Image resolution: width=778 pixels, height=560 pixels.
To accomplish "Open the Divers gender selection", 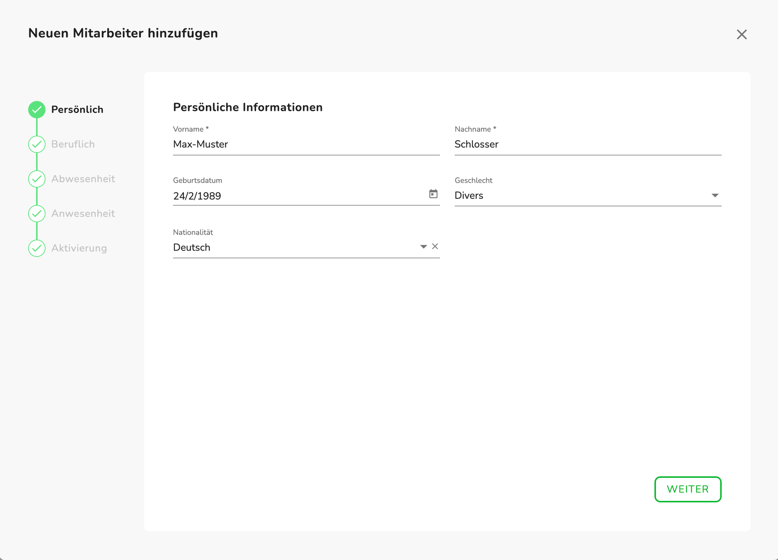I will coord(468,196).
